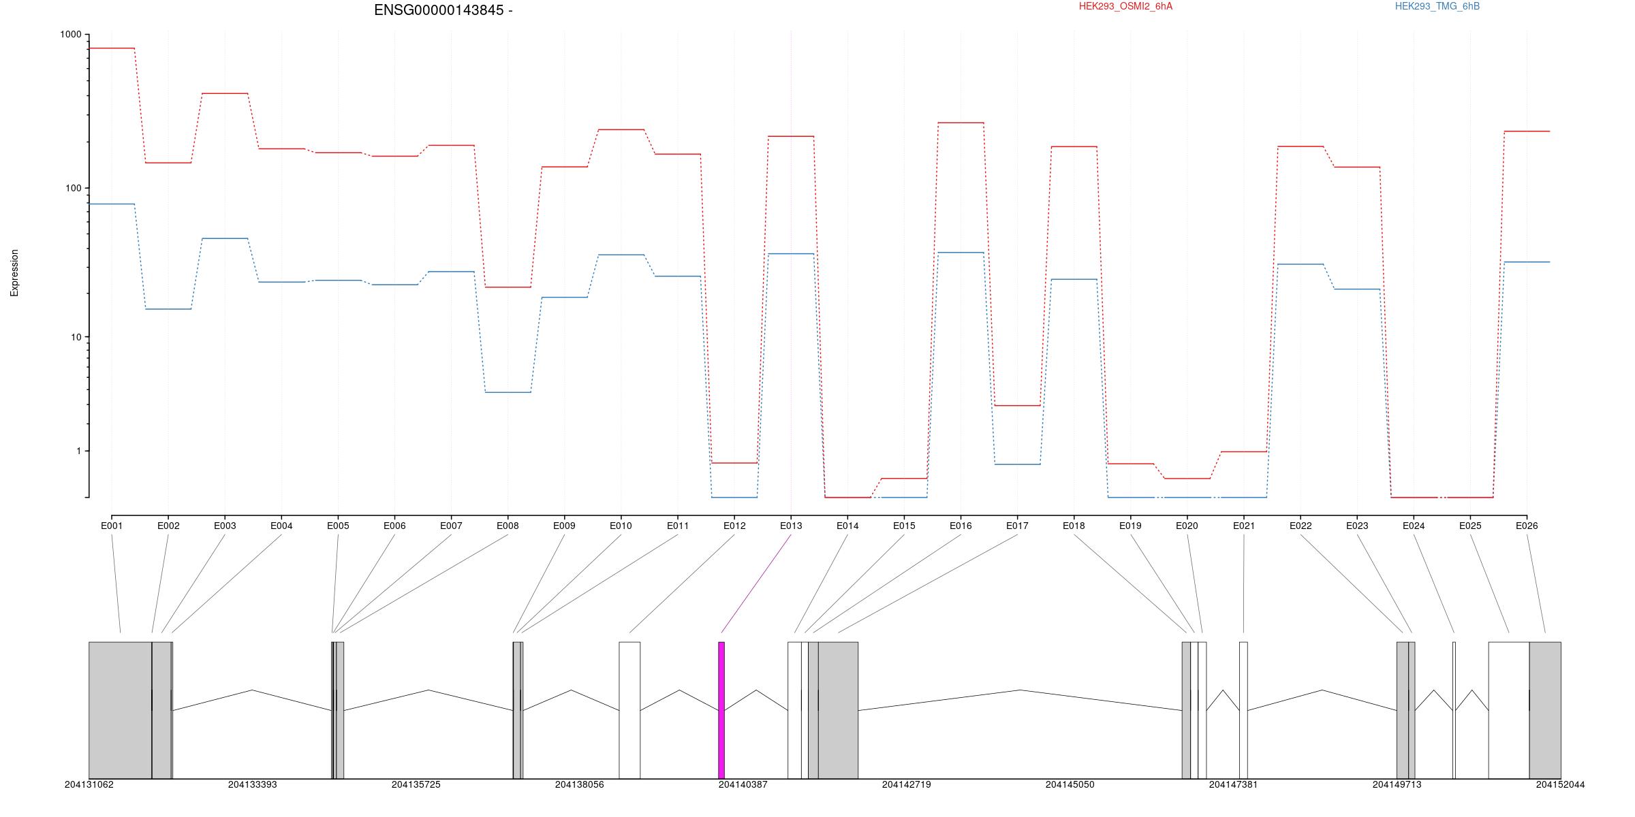1635x817 pixels.
Task: Click exon label E011
Action: (x=678, y=526)
